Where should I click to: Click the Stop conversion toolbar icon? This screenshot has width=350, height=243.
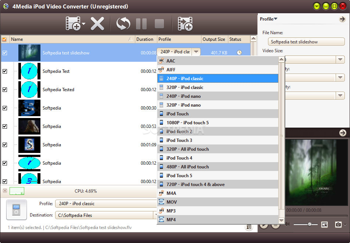pyautogui.click(x=160, y=24)
